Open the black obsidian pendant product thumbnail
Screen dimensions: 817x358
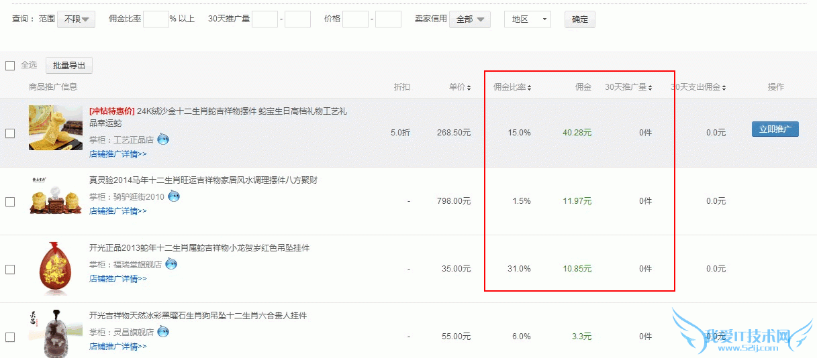[56, 333]
